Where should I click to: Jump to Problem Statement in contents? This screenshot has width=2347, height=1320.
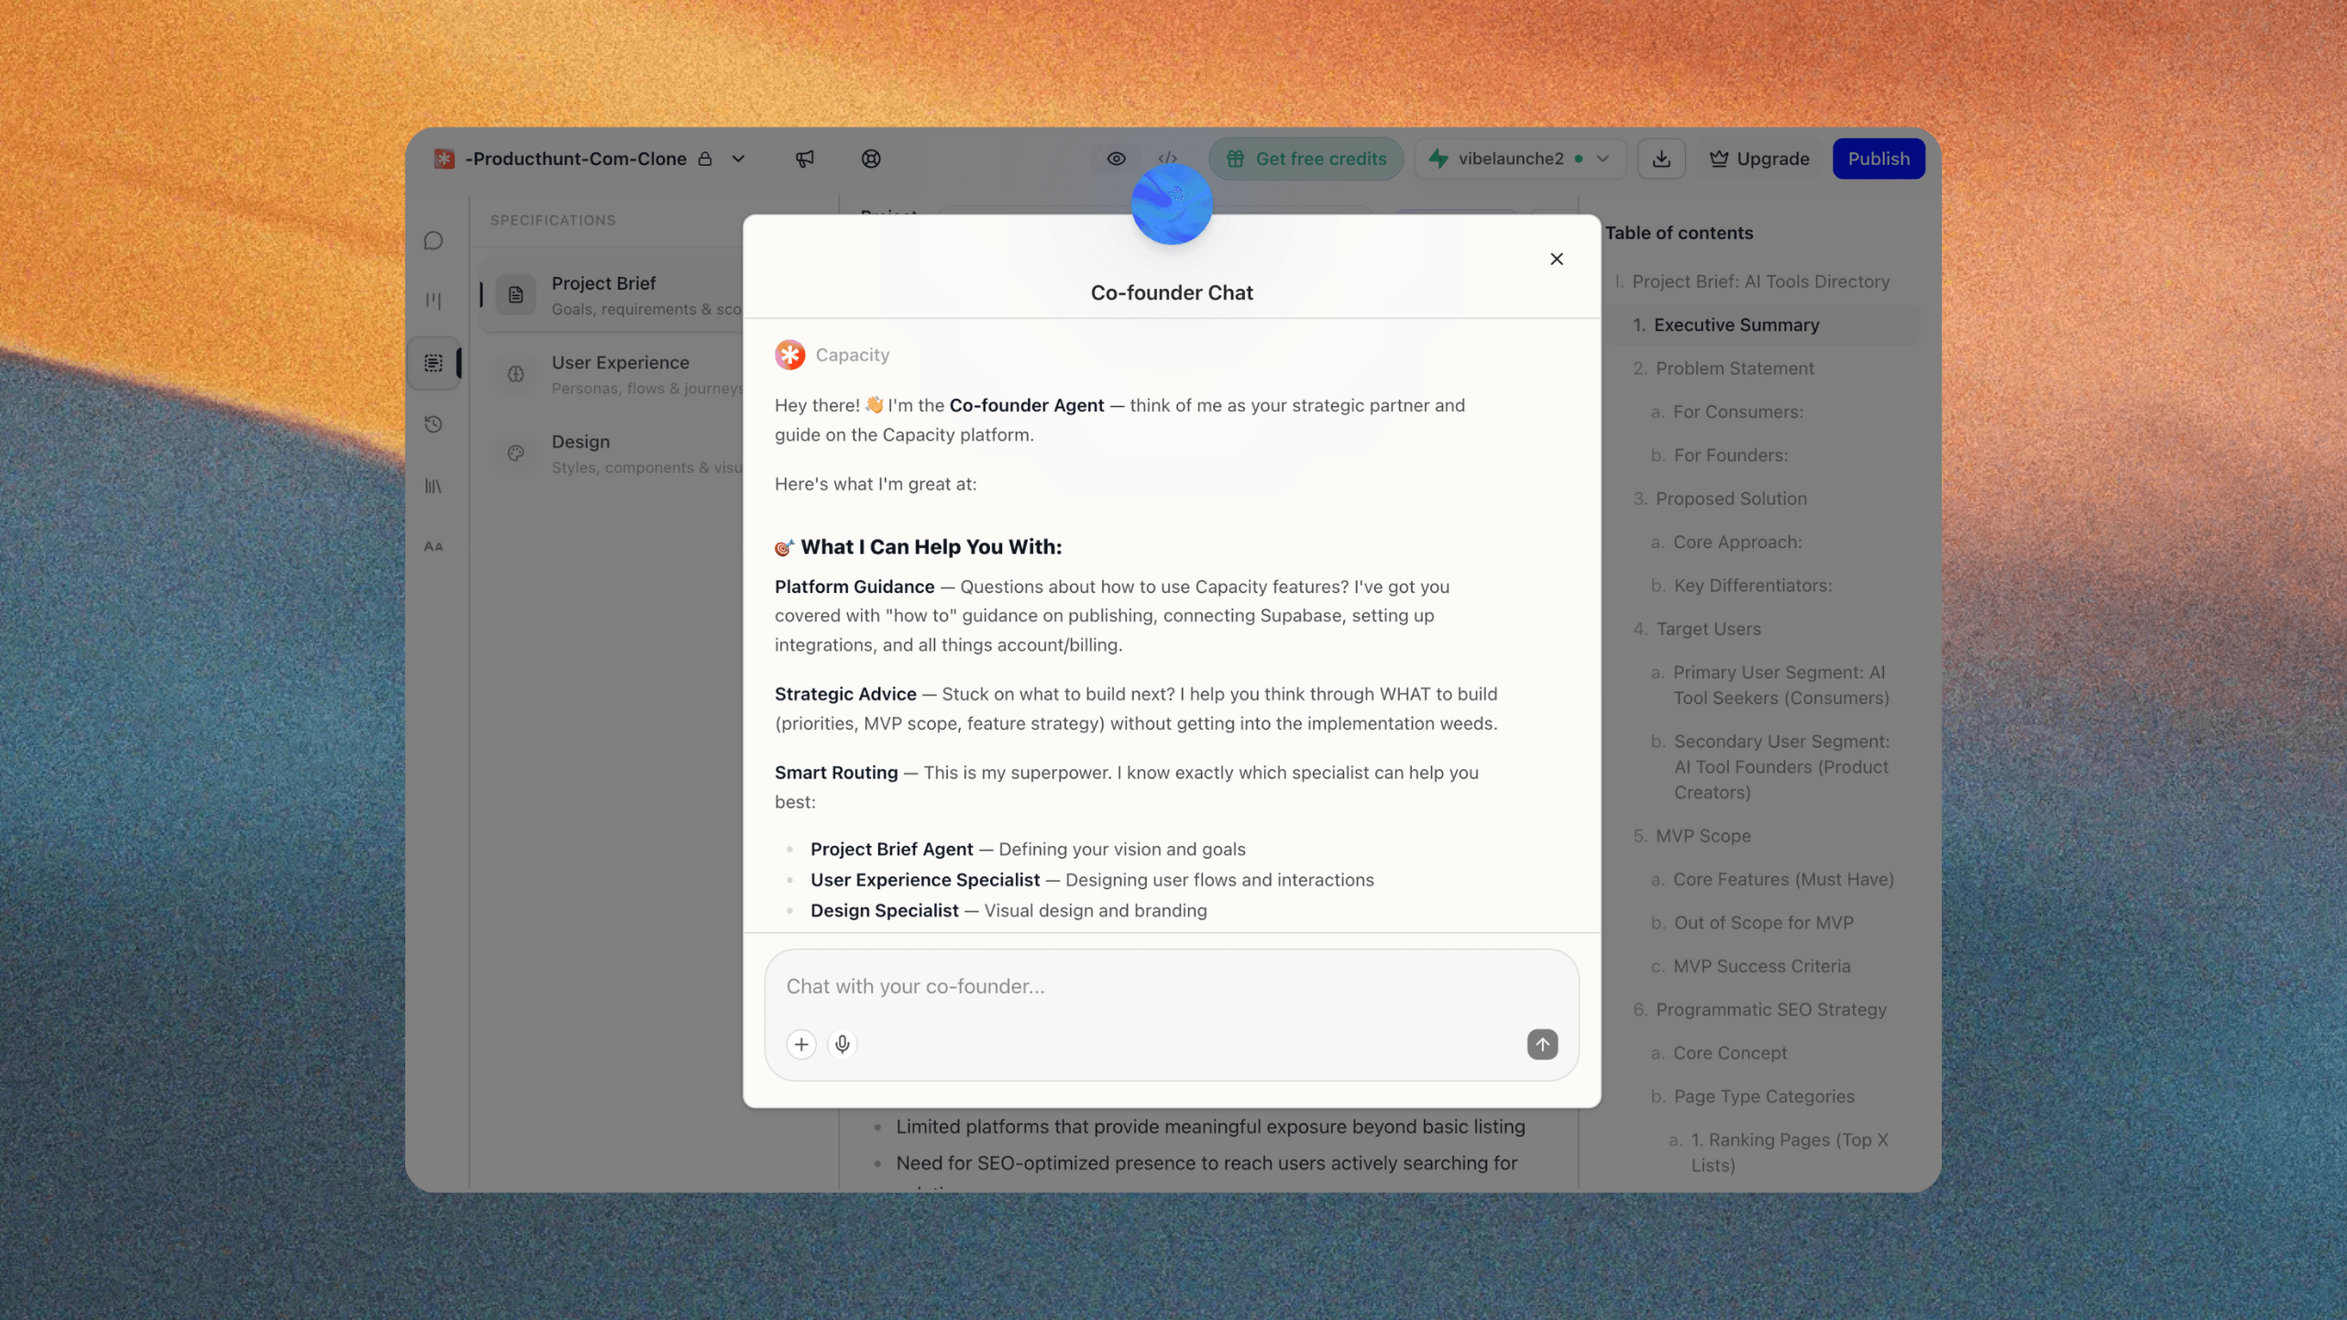[1735, 368]
